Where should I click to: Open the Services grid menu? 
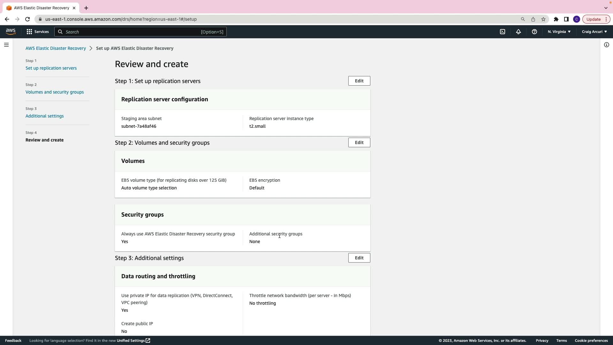pyautogui.click(x=38, y=32)
